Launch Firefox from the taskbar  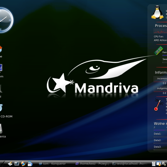pyautogui.click(x=23, y=164)
